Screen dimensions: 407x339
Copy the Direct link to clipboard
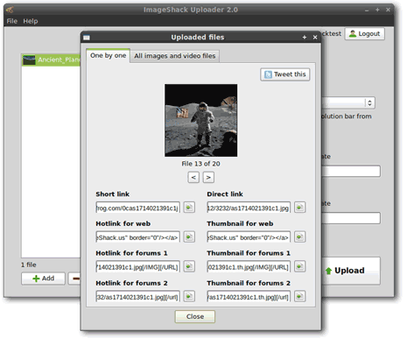(299, 208)
